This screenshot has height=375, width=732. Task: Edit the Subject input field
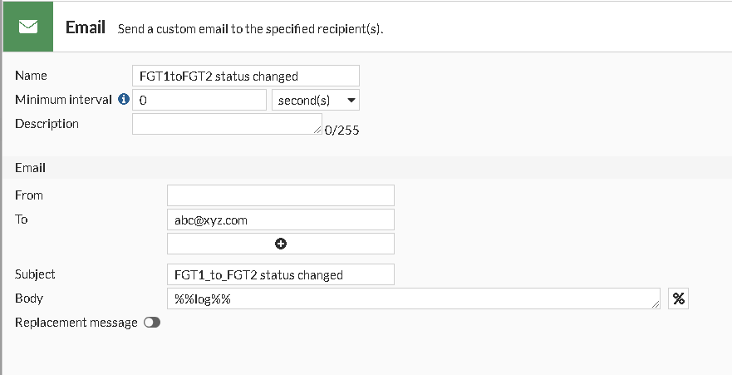pyautogui.click(x=280, y=275)
